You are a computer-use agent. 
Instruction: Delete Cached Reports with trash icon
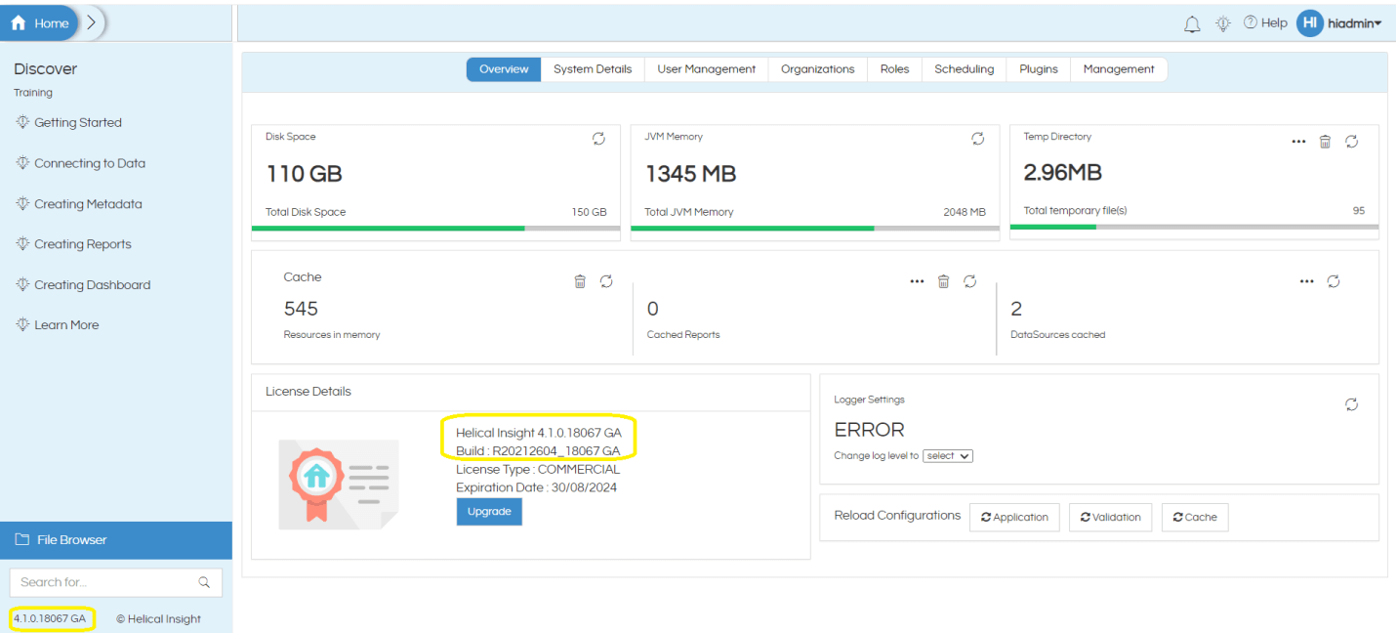(x=943, y=281)
